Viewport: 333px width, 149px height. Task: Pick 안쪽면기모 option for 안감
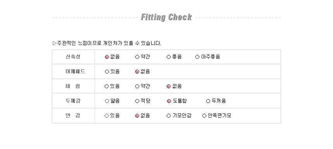(x=204, y=116)
